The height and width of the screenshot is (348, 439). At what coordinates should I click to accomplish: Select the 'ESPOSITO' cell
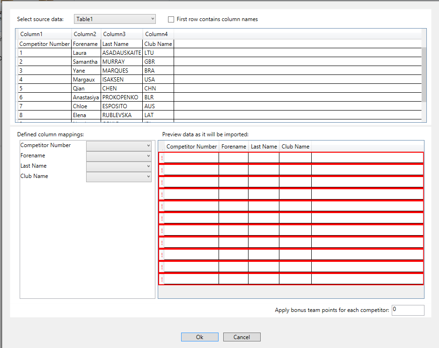pos(122,106)
